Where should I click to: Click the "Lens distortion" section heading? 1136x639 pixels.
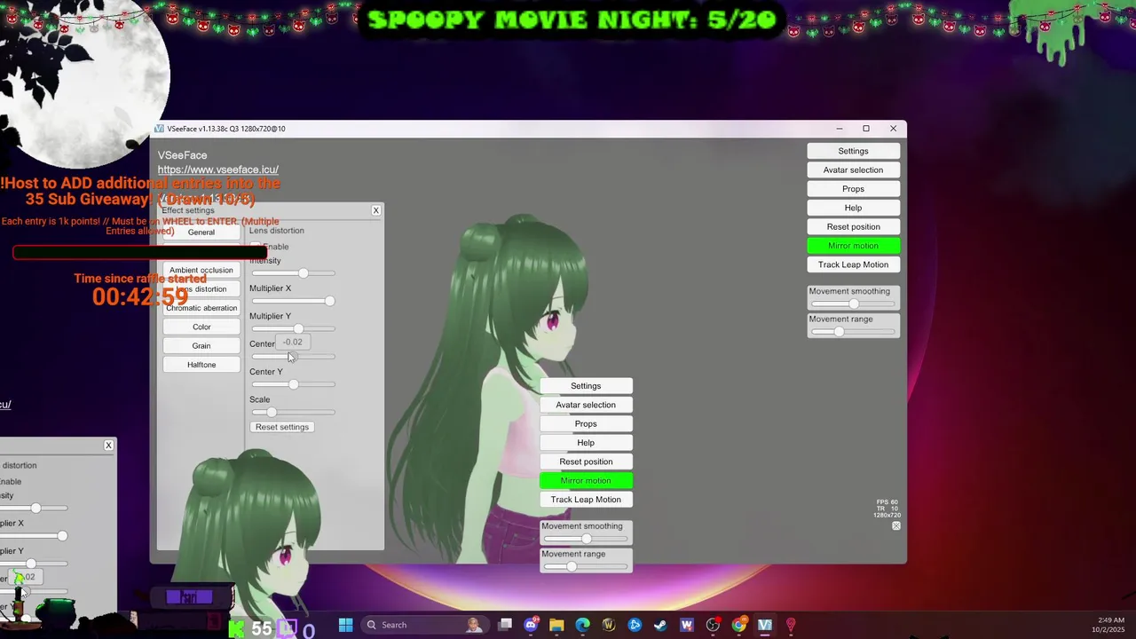click(277, 231)
